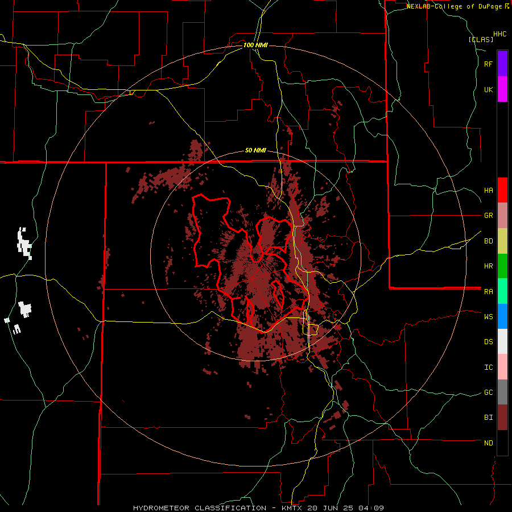Pick the mint green RA legend swatch
The image size is (512, 512).
pyautogui.click(x=502, y=291)
